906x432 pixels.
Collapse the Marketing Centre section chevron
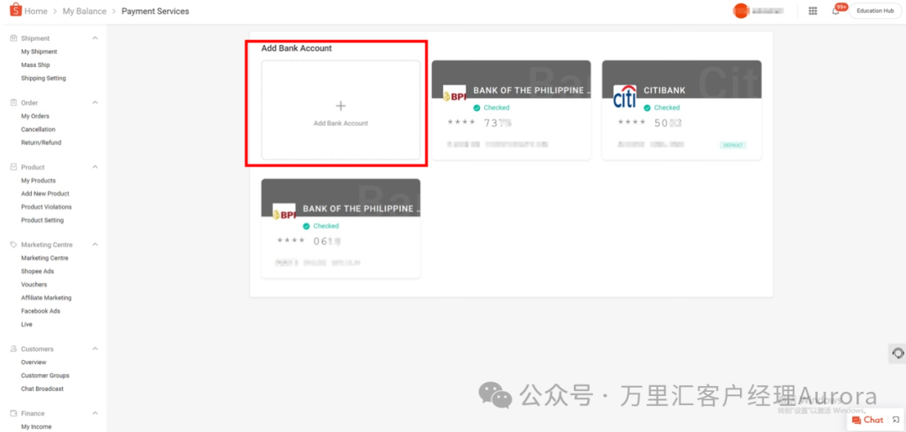click(96, 244)
